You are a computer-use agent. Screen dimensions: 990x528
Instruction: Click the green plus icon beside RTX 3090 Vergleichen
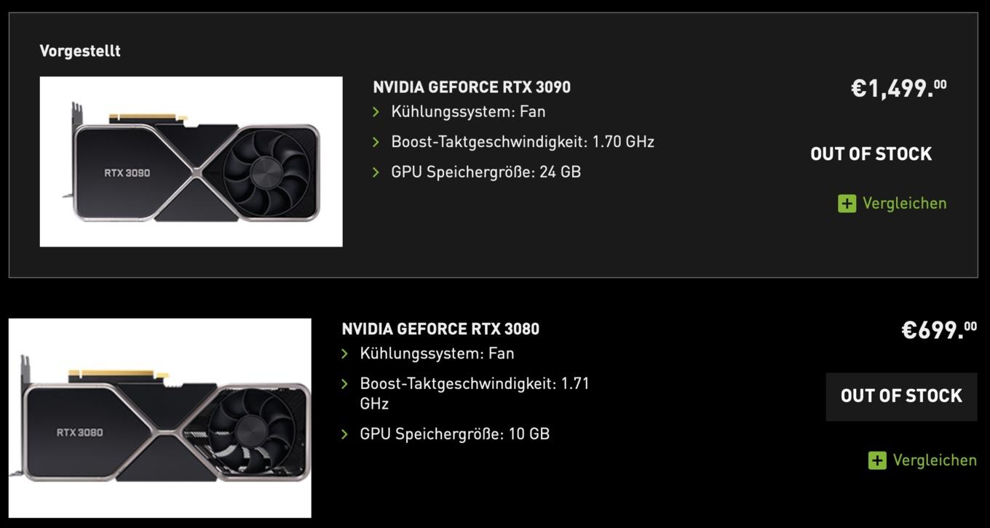point(847,204)
